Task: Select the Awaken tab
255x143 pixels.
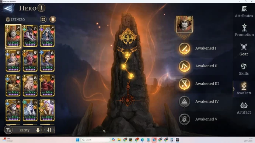Action: click(244, 89)
